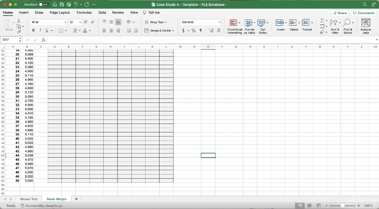Open the General number format dropdown
Viewport: 379px width, 209px height.
click(219, 22)
